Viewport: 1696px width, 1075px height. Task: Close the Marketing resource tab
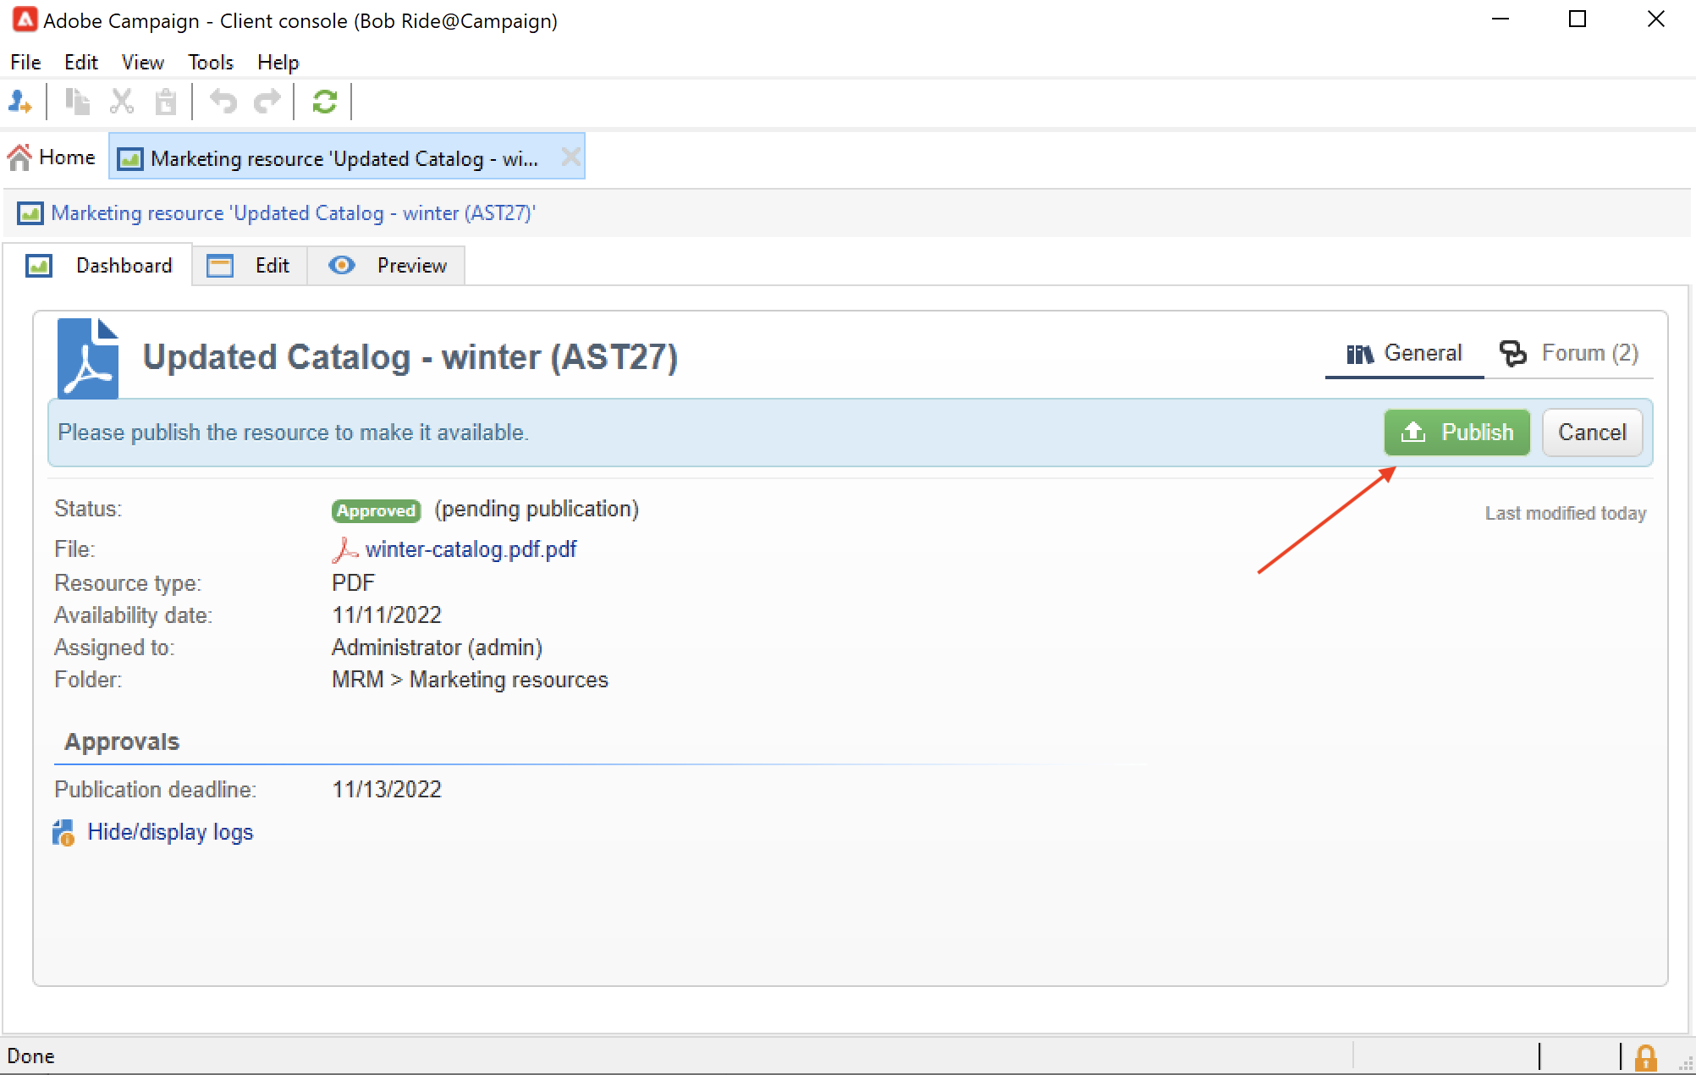[571, 157]
